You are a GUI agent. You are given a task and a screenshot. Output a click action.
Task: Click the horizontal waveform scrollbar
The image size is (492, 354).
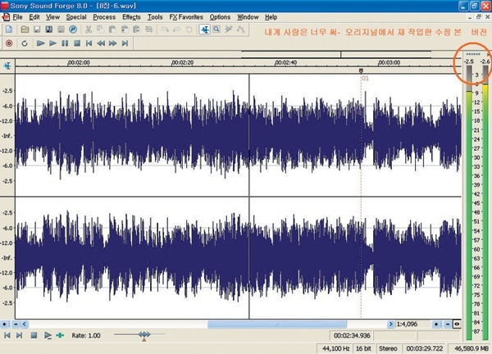(x=246, y=324)
